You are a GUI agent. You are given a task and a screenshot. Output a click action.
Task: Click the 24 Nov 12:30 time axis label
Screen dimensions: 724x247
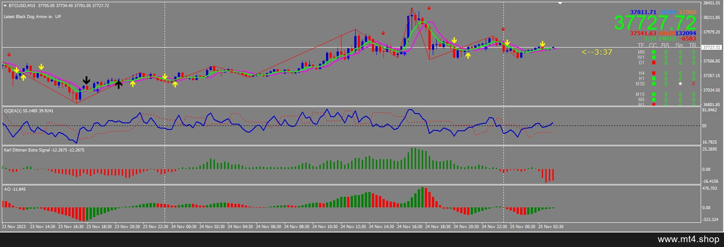click(x=353, y=227)
